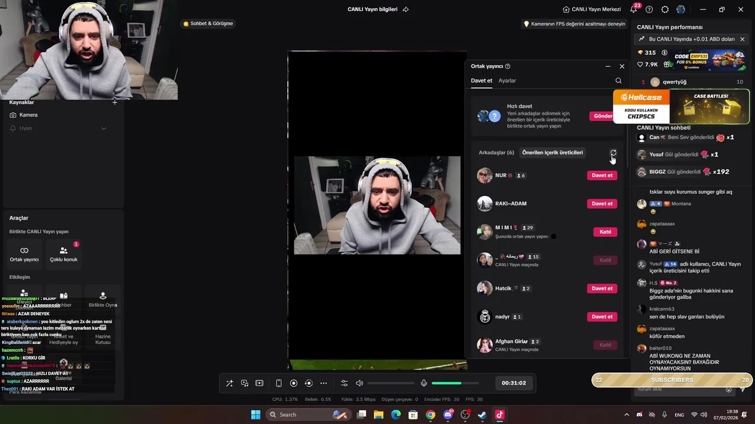Add a new source with plus icon
This screenshot has width=755, height=424.
pos(115,102)
